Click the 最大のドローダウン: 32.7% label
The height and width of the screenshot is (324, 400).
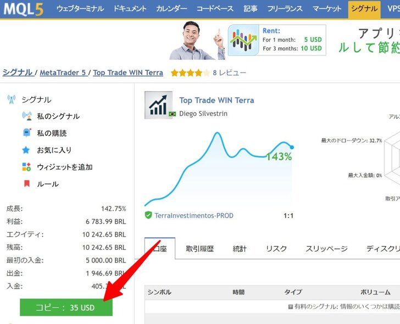coord(352,140)
